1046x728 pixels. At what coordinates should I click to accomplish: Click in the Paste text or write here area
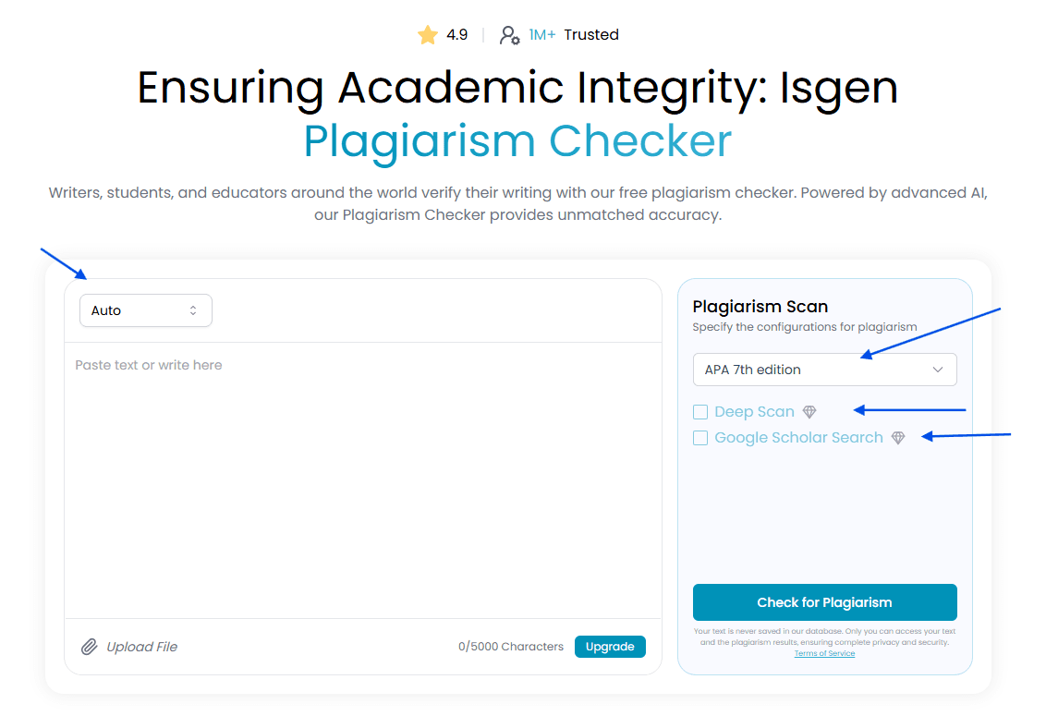click(363, 480)
